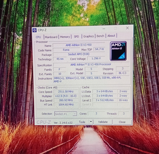This screenshot has width=159, height=154.
Task: Open the Memory tab
Action: [65, 37]
